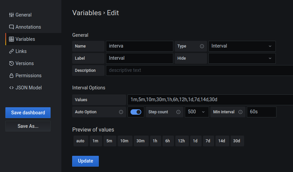Click the Permissions lock icon in sidebar
This screenshot has height=172, width=293.
pyautogui.click(x=11, y=76)
